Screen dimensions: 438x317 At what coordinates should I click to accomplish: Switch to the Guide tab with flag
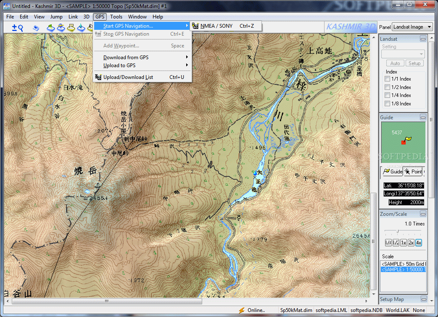(x=393, y=171)
